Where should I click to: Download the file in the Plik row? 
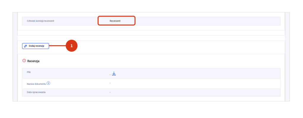tap(114, 74)
